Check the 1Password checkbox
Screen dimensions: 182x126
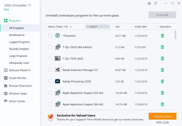pos(50,35)
